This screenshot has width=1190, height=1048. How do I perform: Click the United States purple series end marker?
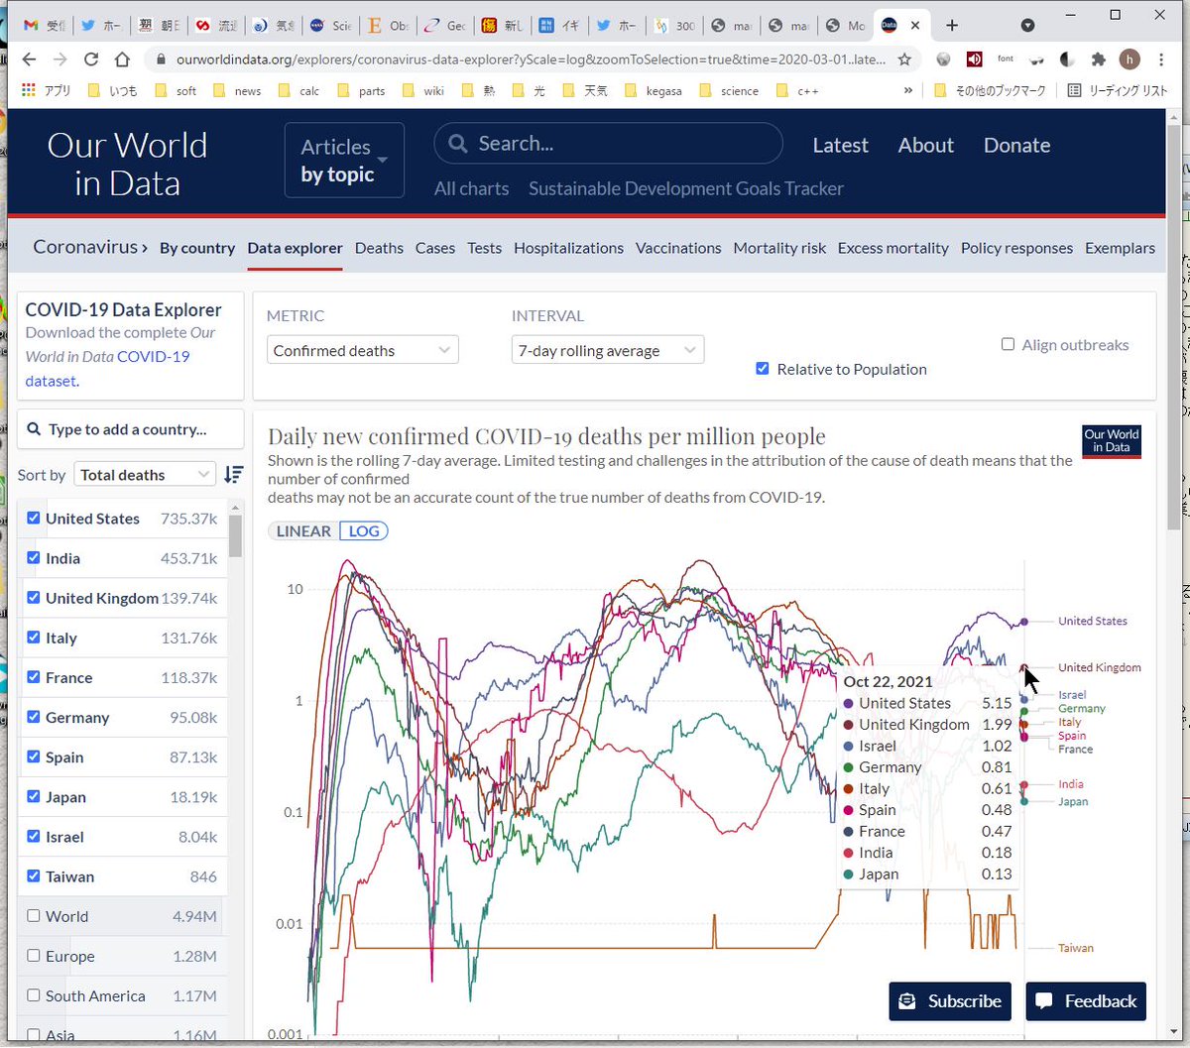(1024, 622)
